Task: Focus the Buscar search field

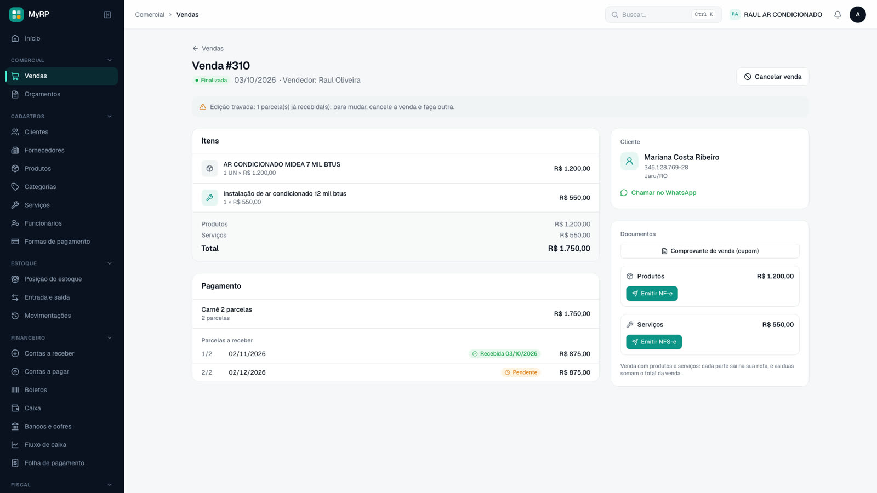Action: point(663,15)
